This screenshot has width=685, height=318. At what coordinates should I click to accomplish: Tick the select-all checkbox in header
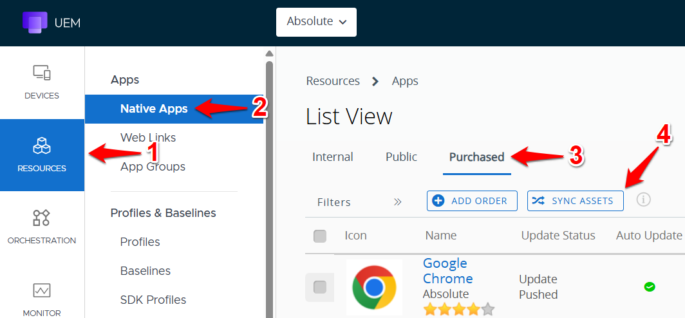tap(320, 236)
